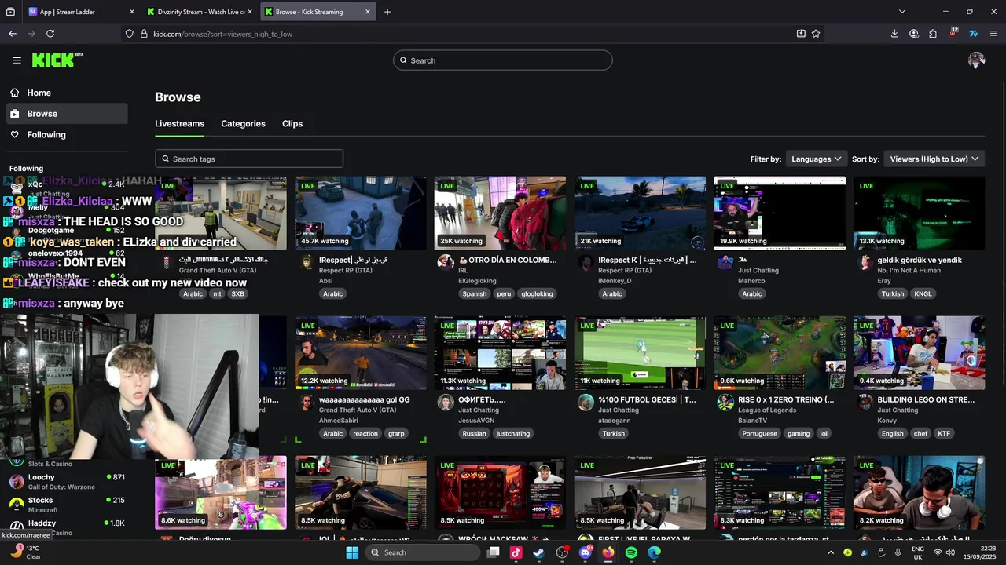Filter by the gtarp tag
This screenshot has width=1006, height=565.
click(x=396, y=433)
